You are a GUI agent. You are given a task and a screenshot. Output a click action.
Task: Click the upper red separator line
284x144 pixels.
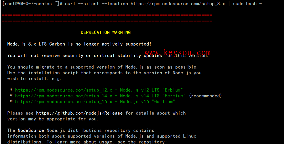[x=107, y=15]
